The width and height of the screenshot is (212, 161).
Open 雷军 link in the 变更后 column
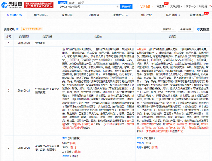139,138
